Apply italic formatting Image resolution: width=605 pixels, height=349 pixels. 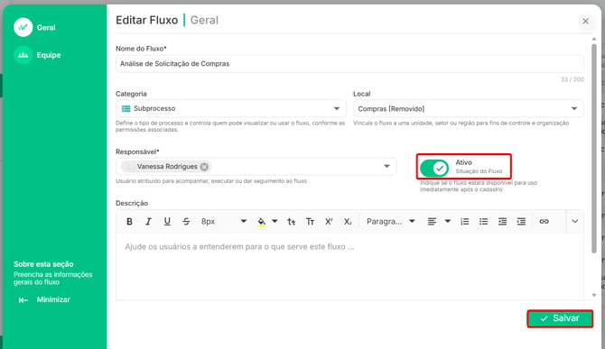pyautogui.click(x=148, y=222)
